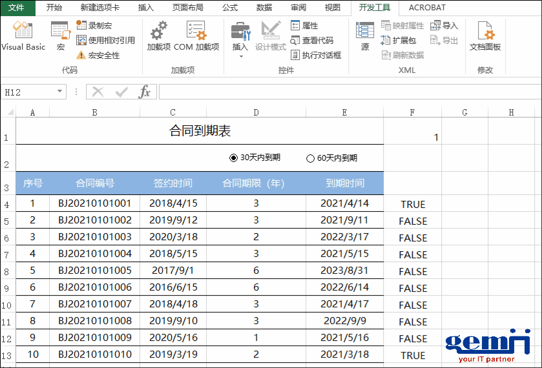This screenshot has height=368, width=542.
Task: Switch to the 公式 tab
Action: click(x=230, y=8)
